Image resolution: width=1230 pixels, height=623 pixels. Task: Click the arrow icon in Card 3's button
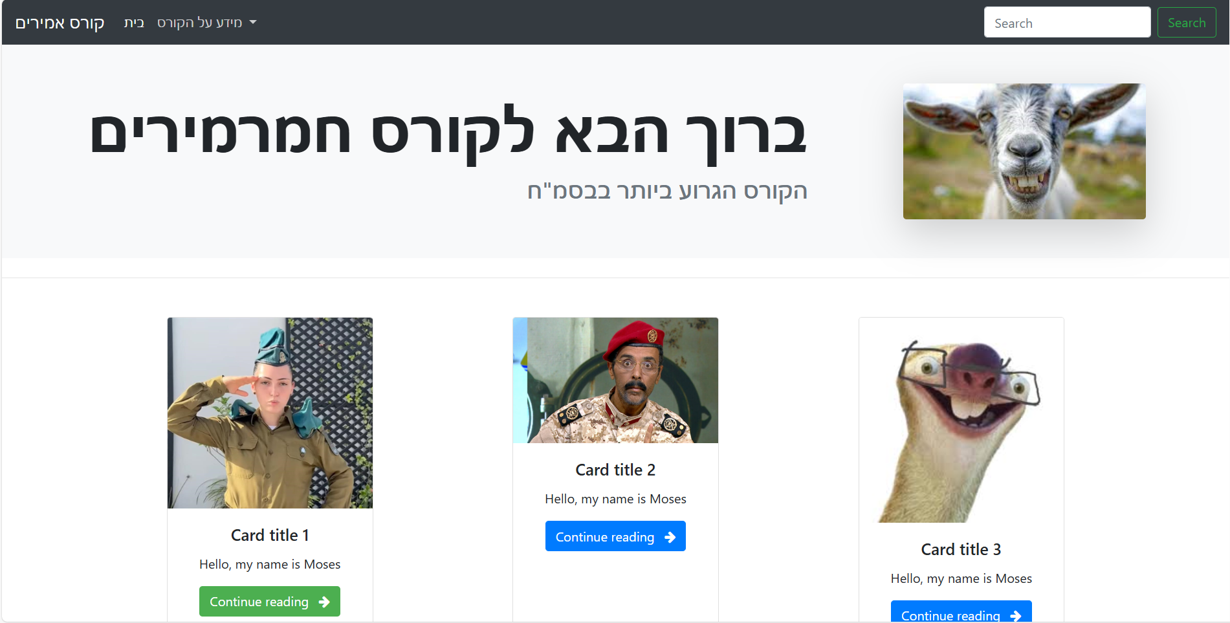pos(1015,615)
